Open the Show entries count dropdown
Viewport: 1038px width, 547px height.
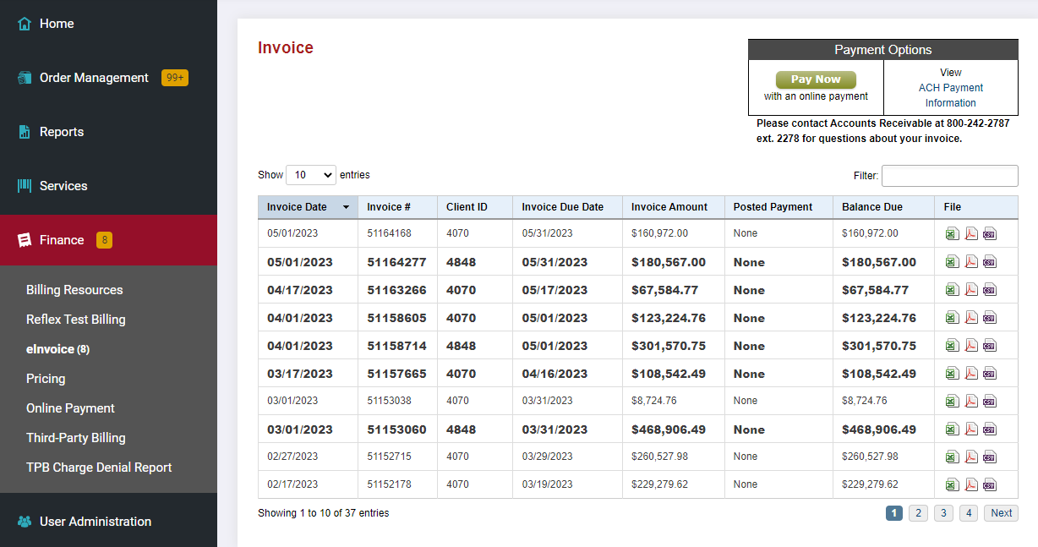click(311, 175)
